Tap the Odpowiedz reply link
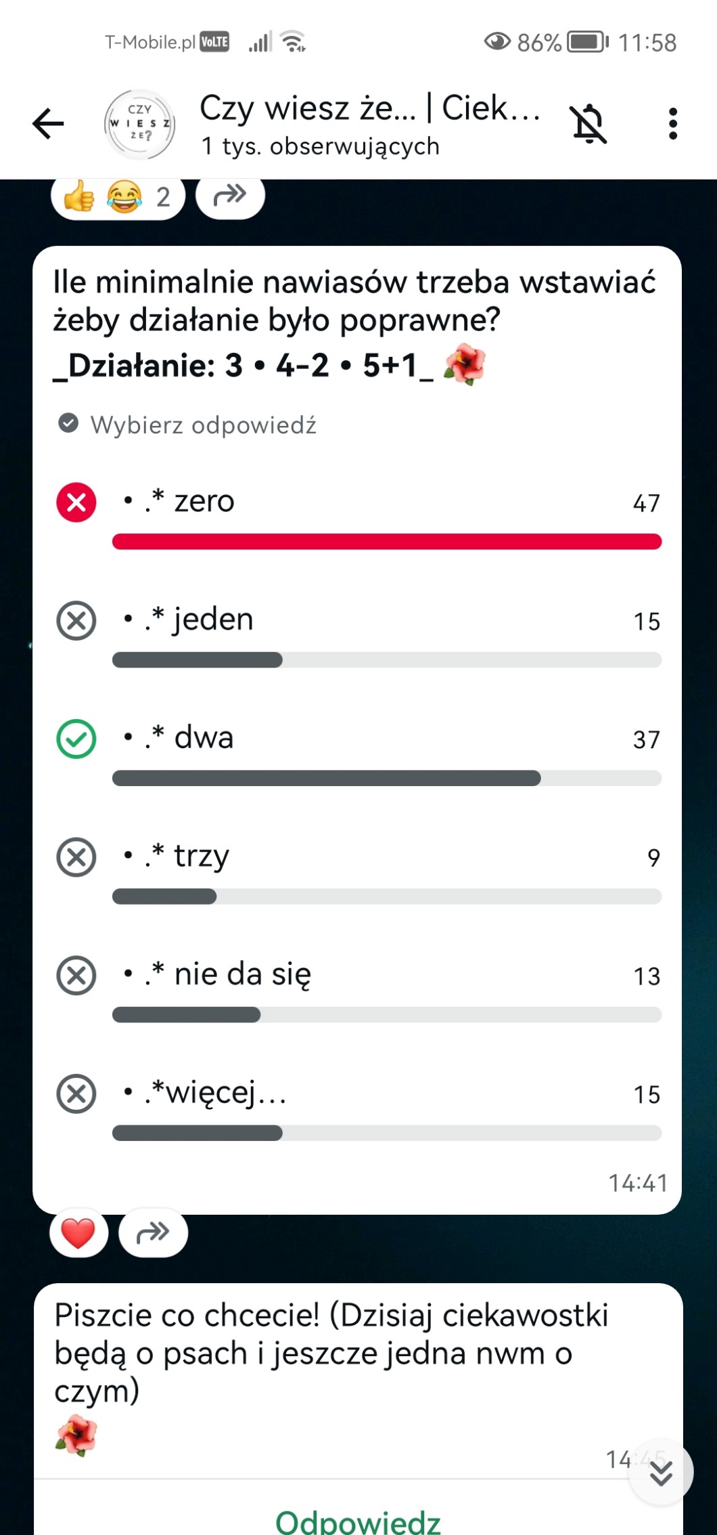This screenshot has width=717, height=1535. pyautogui.click(x=358, y=1521)
